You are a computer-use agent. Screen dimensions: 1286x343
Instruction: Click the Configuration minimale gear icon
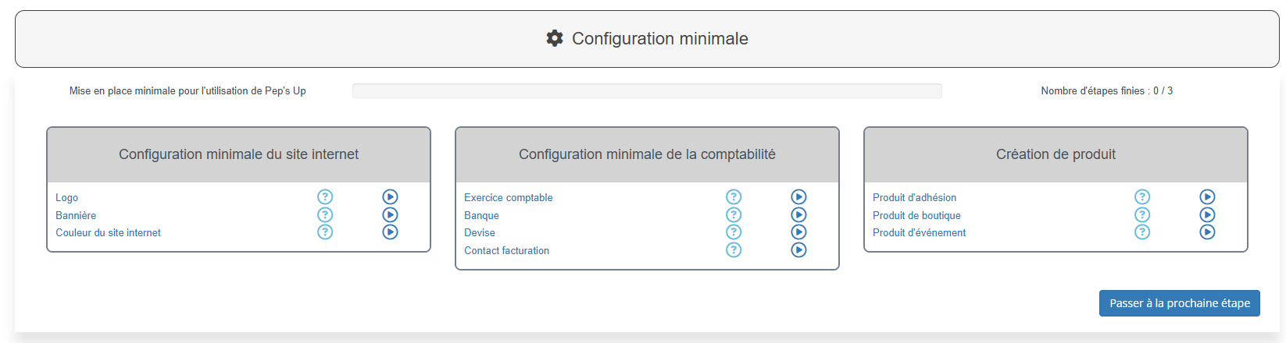coord(555,38)
